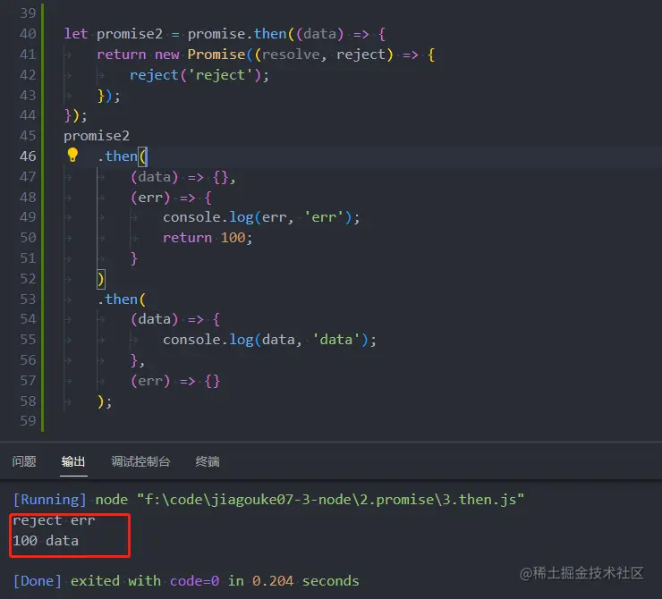Click '(data) => {' on line 54

(175, 319)
